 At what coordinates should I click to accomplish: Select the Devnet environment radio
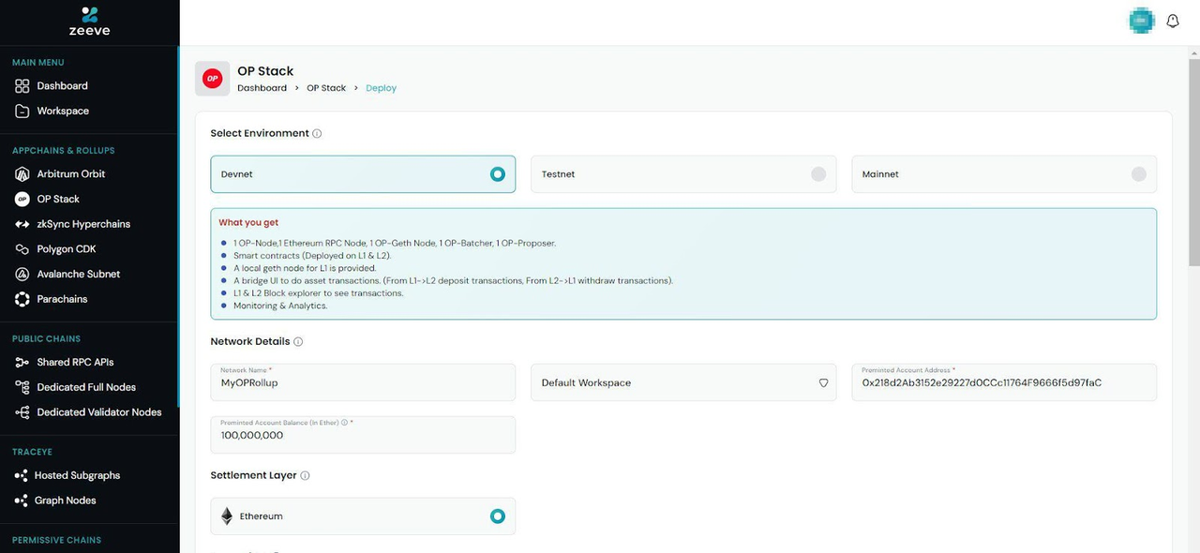click(x=498, y=174)
